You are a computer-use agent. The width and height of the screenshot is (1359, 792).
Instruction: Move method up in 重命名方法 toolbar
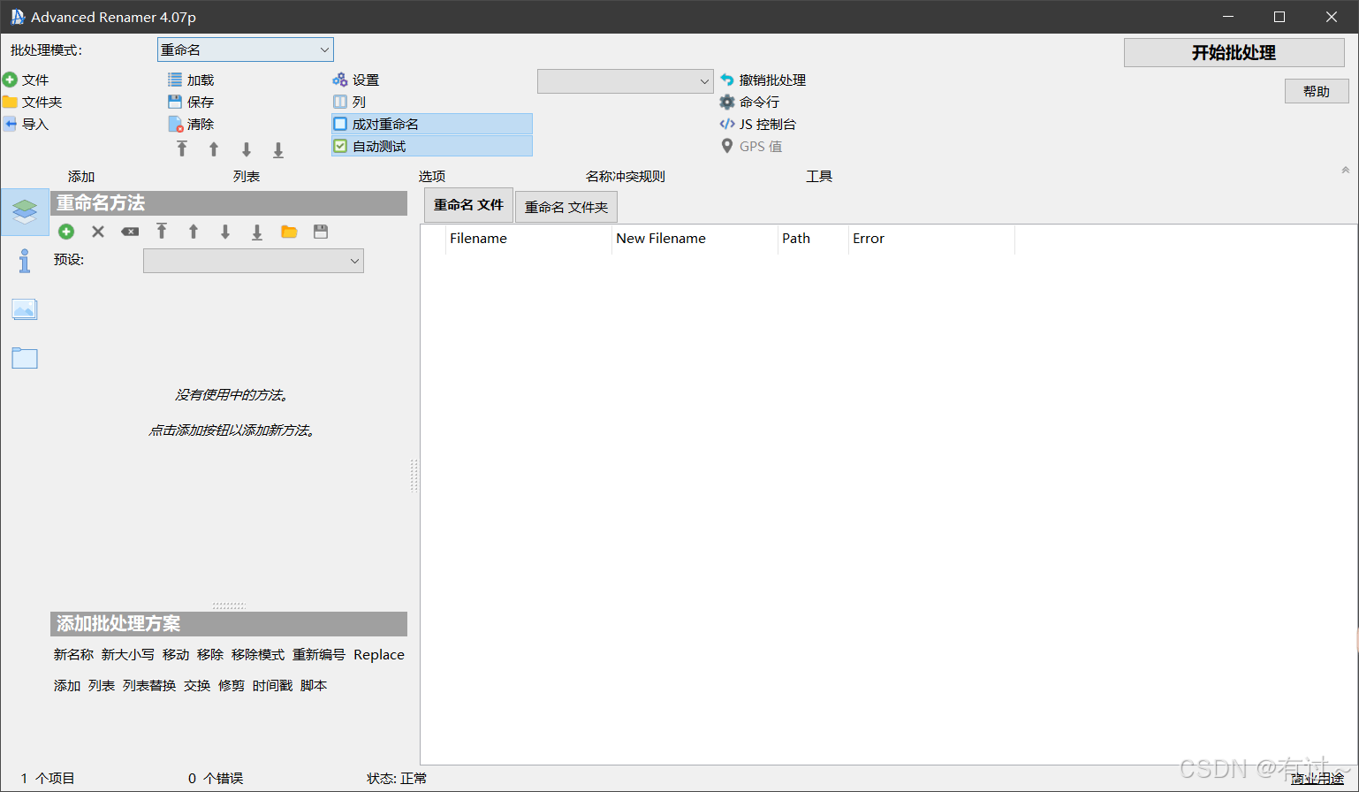tap(194, 232)
